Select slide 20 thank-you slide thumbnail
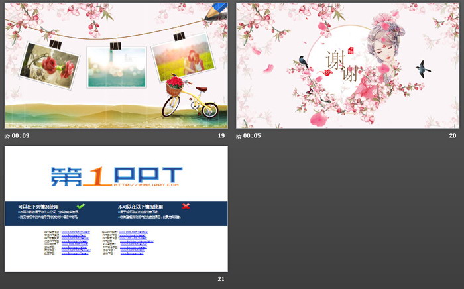The height and width of the screenshot is (289, 464). coord(348,66)
